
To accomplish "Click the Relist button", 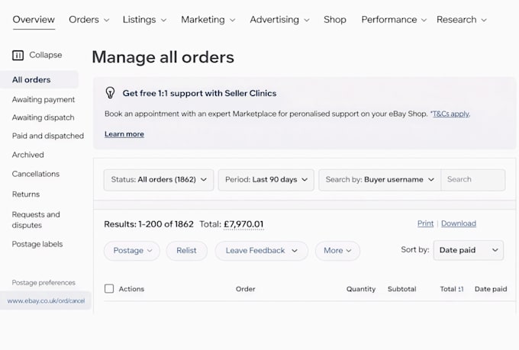I will (186, 251).
